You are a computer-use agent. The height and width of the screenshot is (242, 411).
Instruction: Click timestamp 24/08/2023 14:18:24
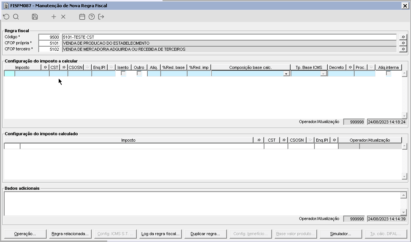coord(387,122)
